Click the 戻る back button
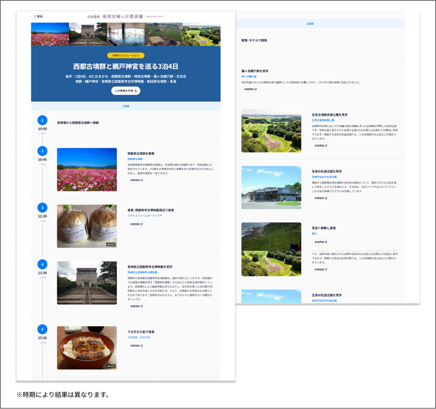The image size is (436, 409). 38,17
